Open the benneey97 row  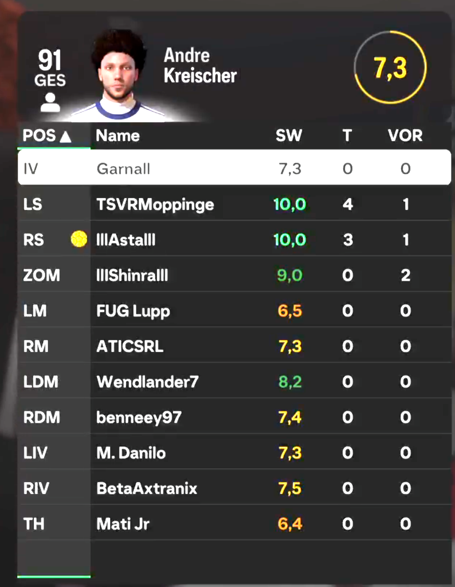point(235,417)
